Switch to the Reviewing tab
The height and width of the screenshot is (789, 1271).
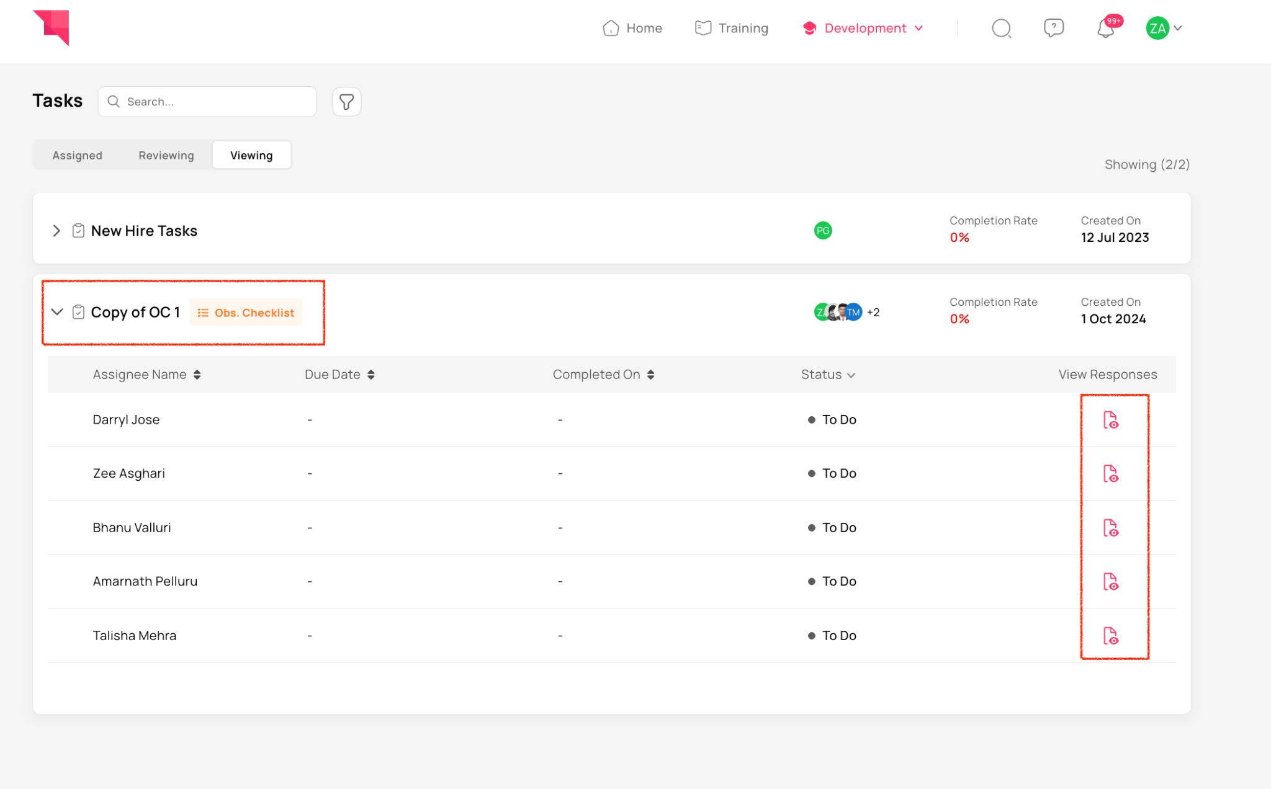point(166,156)
